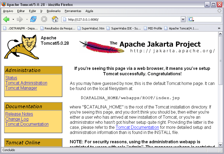The image size is (224, 154).
Task: Open the Forward history dropdown arrow
Action: pyautogui.click(x=27, y=19)
